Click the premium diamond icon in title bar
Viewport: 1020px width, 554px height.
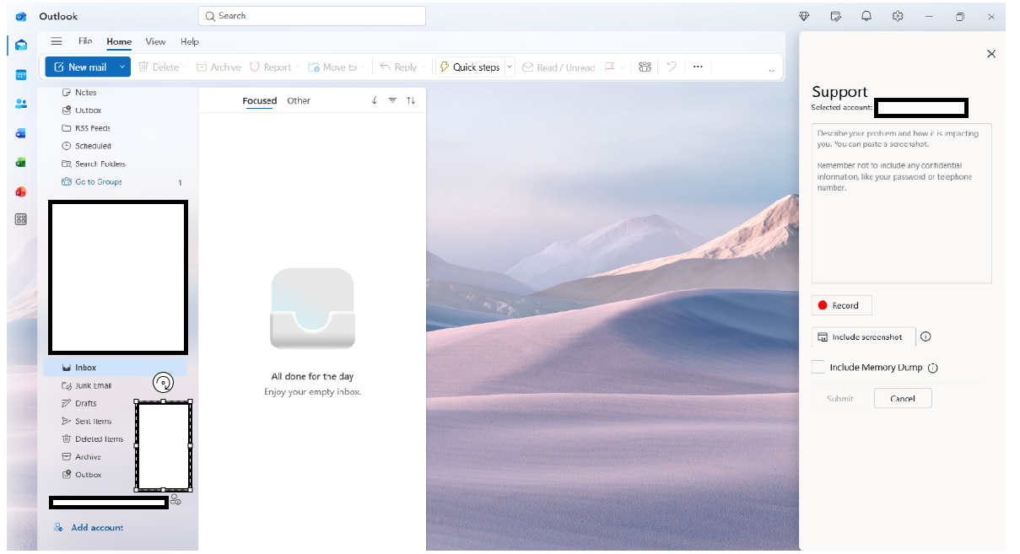(804, 16)
